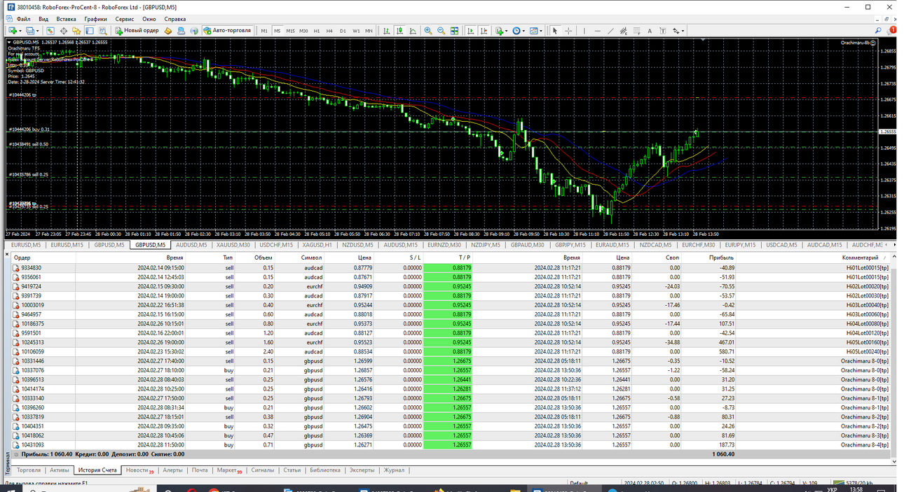
Task: Open the Сервис menu
Action: click(x=125, y=19)
